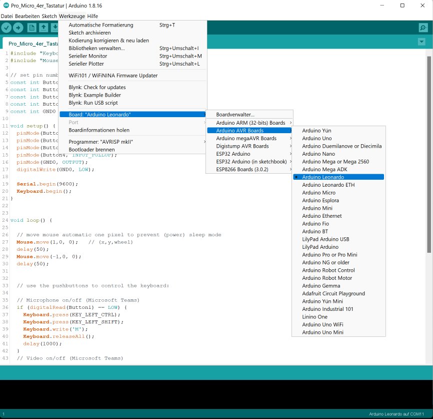This screenshot has width=433, height=419.
Task: Click Automatische Formatierung in Werkzeuge menu
Action: coord(100,25)
